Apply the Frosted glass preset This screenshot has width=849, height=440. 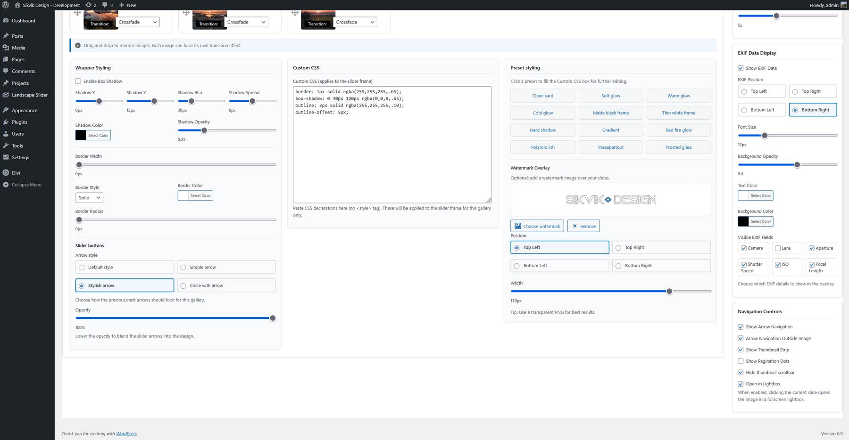click(x=678, y=147)
